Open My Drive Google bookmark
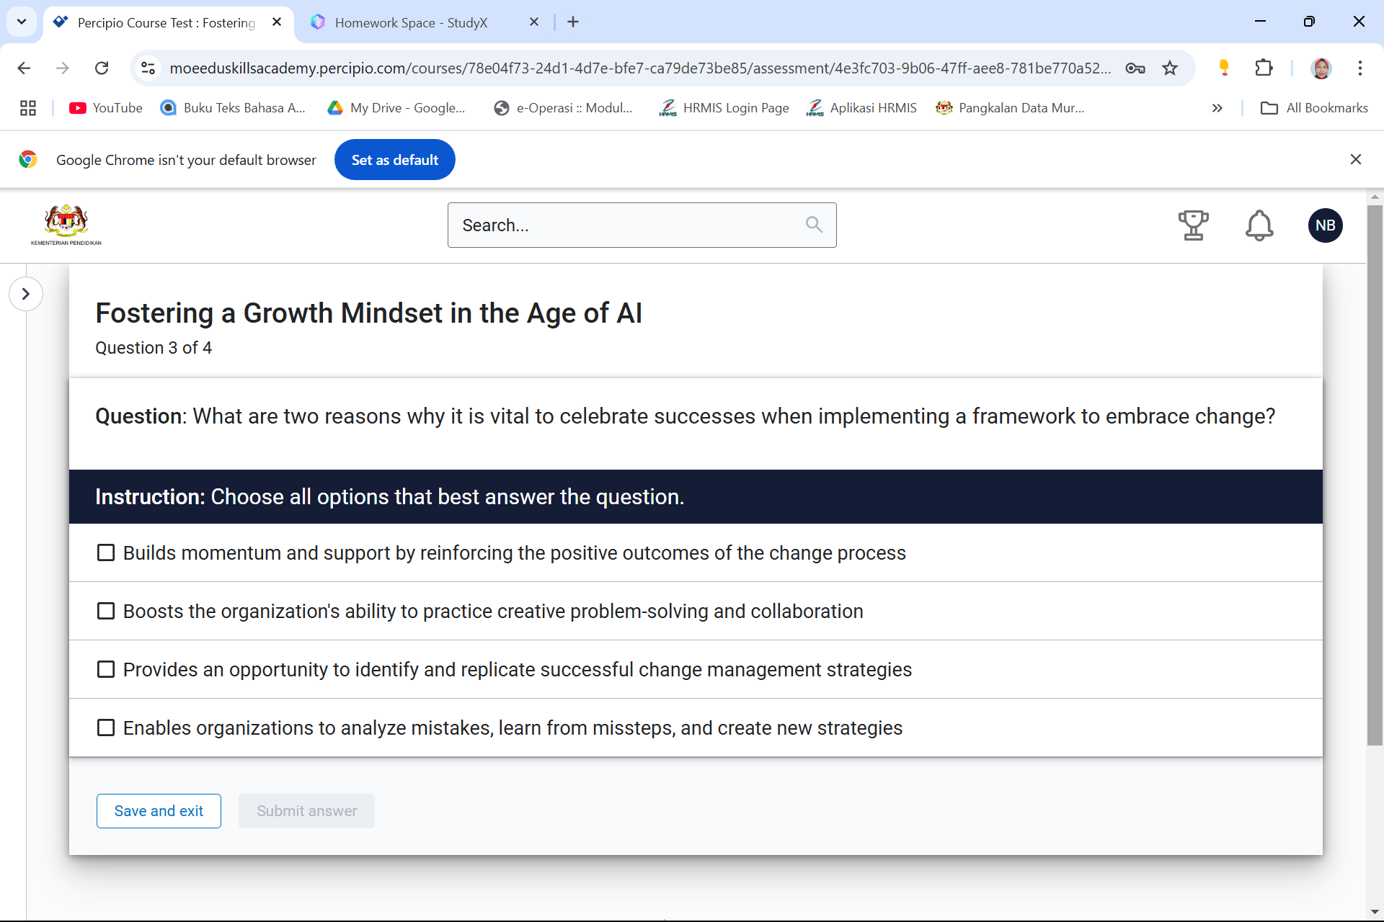 [x=396, y=108]
